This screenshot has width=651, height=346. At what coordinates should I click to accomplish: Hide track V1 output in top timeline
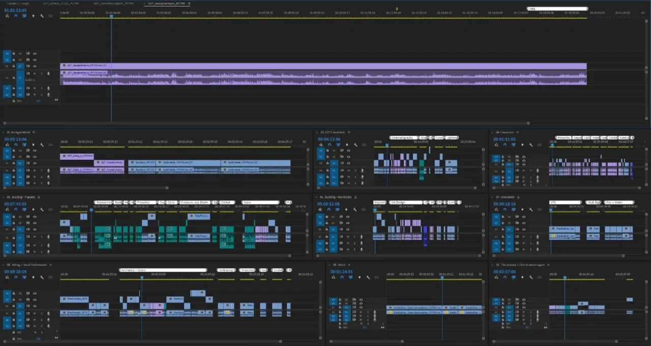pos(35,66)
